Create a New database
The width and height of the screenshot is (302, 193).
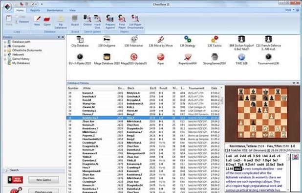(37, 21)
